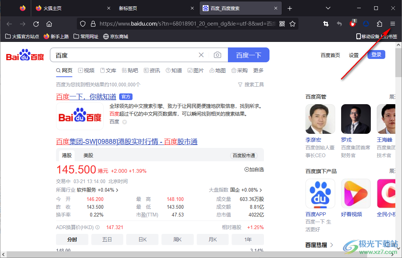Close the 新标签页 tab
This screenshot has height=258, width=402.
coord(192,8)
